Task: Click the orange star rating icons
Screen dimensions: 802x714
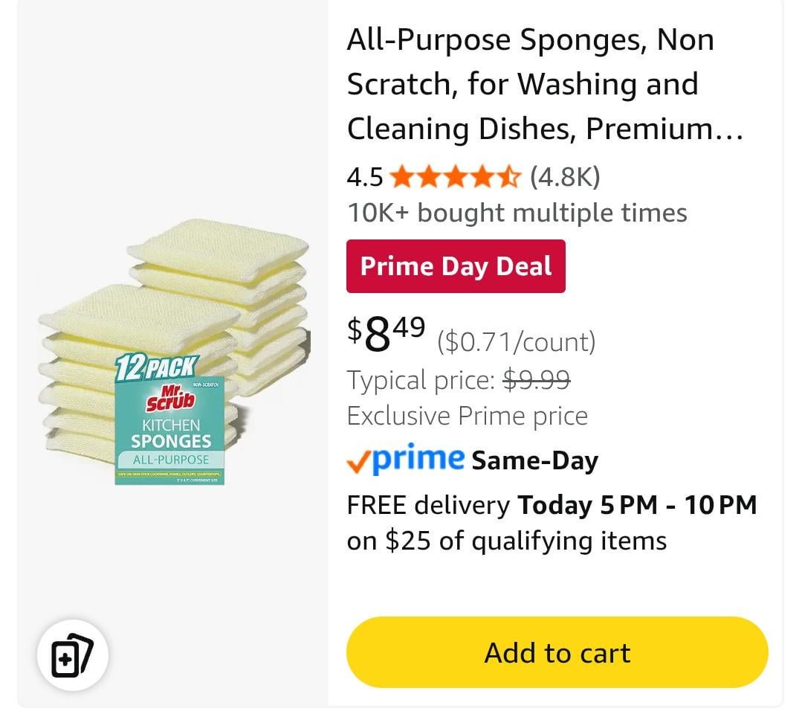Action: coord(455,178)
